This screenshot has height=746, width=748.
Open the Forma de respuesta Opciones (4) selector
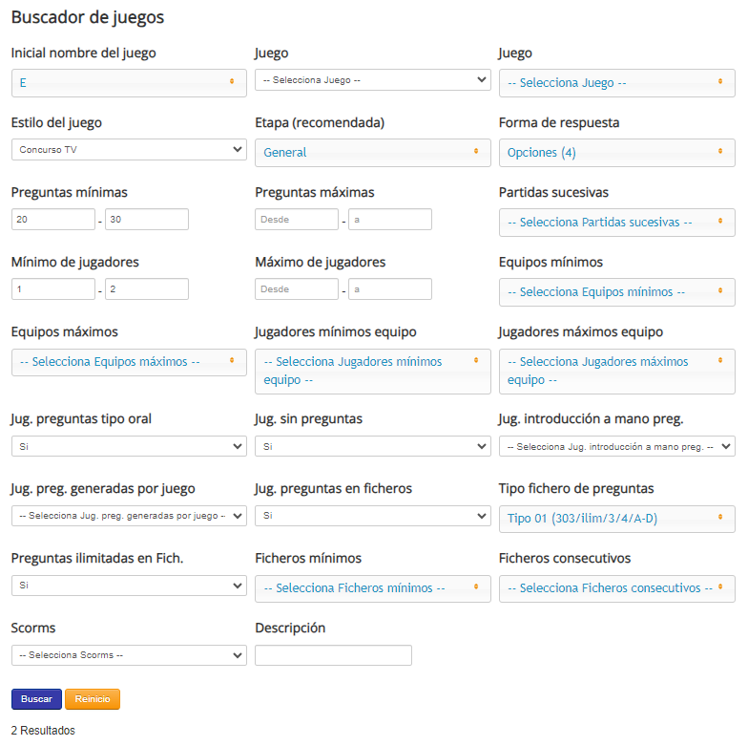616,153
